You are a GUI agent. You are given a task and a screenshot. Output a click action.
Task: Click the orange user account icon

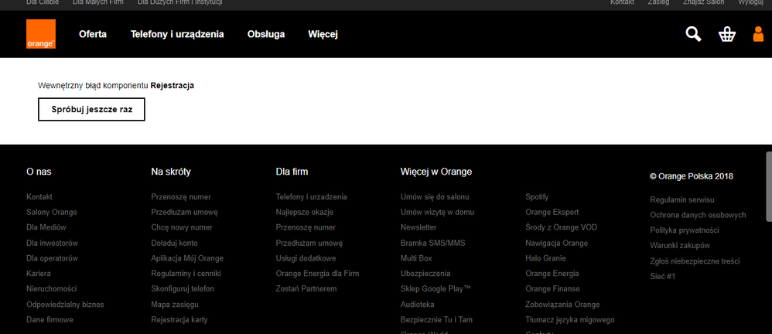[758, 34]
